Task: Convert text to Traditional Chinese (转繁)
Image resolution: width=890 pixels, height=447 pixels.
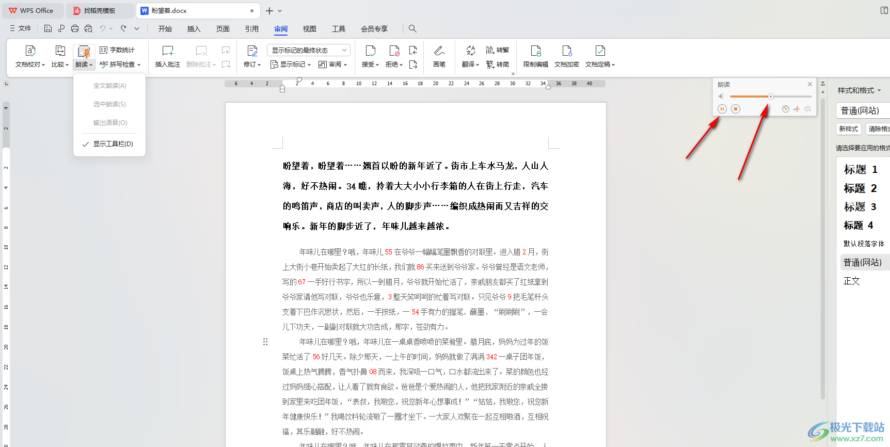Action: click(498, 50)
